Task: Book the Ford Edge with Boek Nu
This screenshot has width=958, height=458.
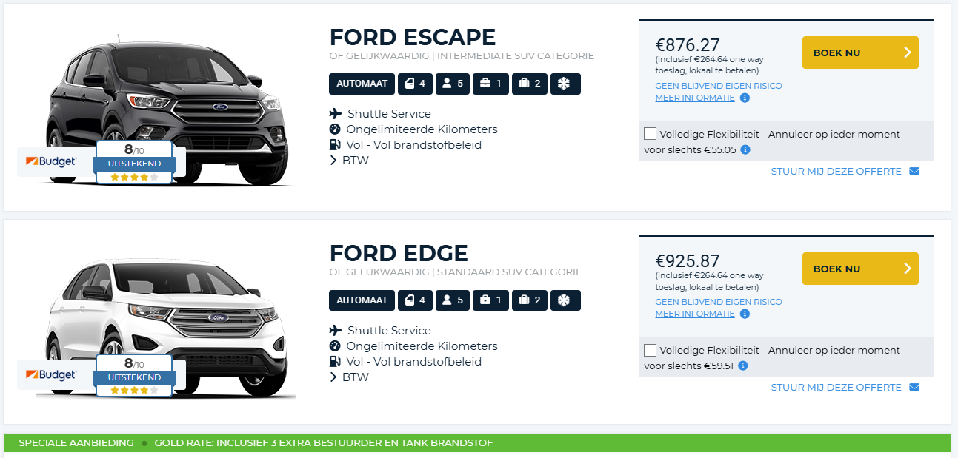Action: (x=859, y=269)
